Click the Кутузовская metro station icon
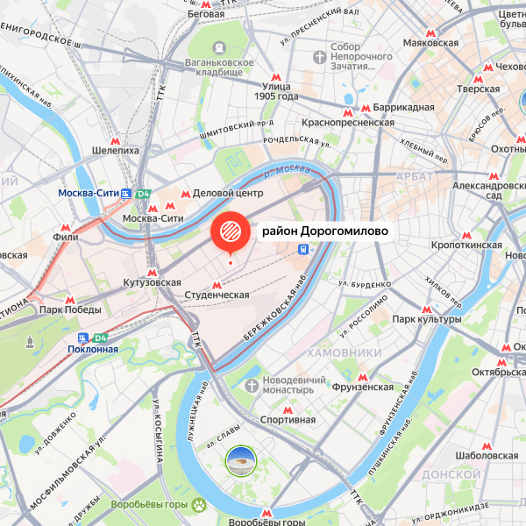 point(152,273)
